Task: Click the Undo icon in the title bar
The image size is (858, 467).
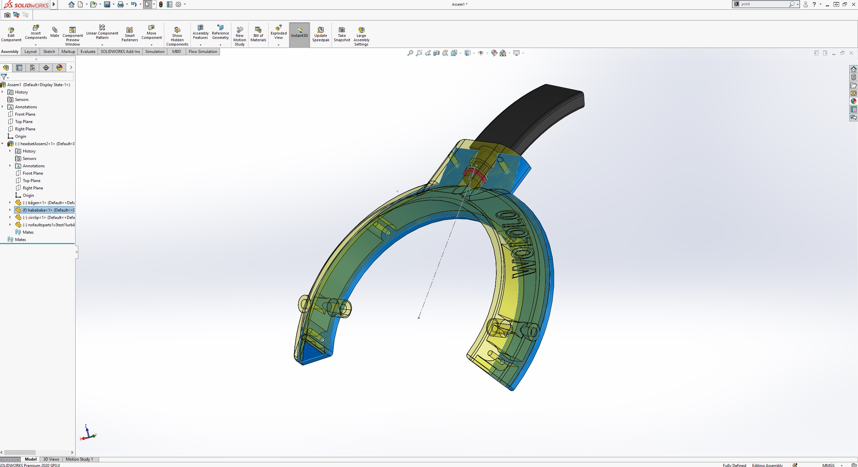Action: (134, 4)
